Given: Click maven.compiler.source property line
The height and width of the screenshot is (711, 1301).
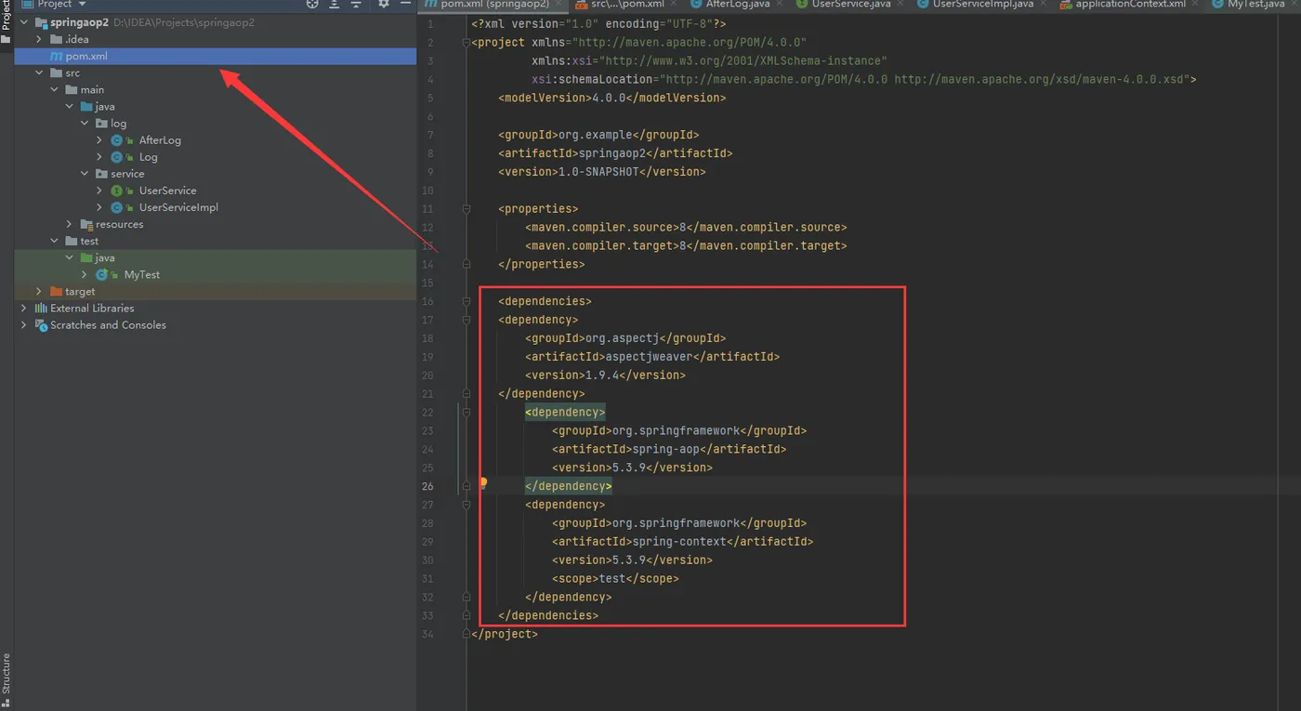Looking at the screenshot, I should point(686,228).
